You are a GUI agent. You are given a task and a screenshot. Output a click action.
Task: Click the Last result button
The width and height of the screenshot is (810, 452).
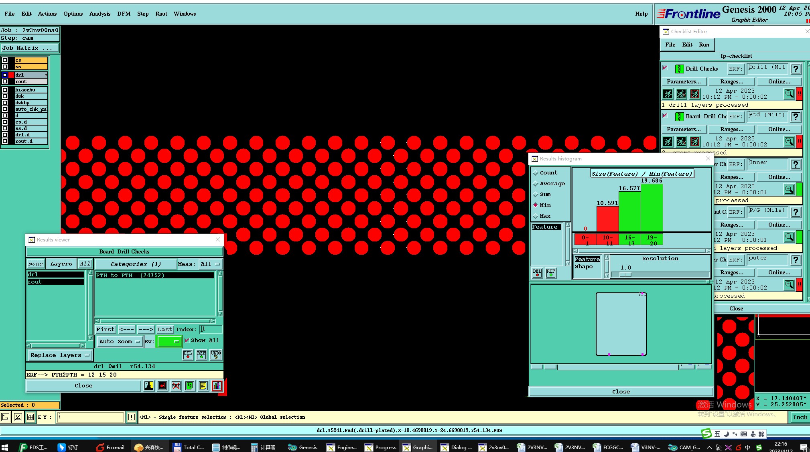point(164,330)
